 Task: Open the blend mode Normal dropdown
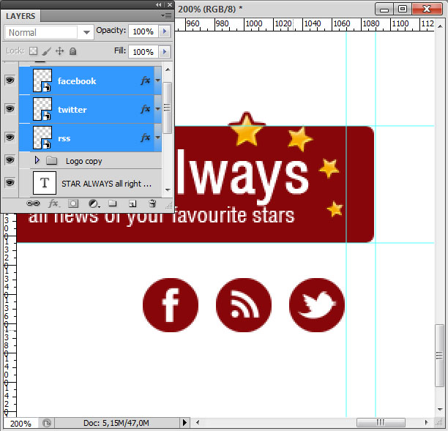pyautogui.click(x=49, y=32)
